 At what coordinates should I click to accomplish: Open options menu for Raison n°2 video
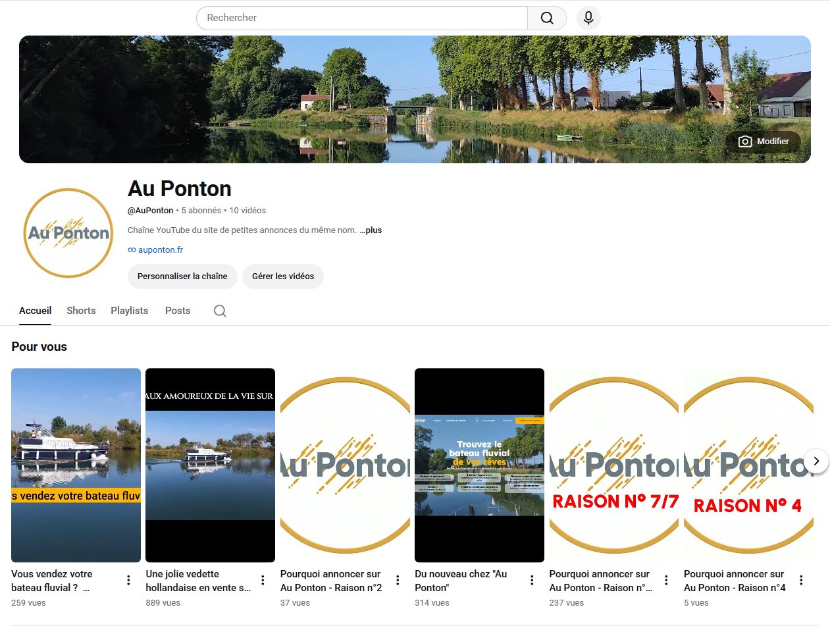398,580
